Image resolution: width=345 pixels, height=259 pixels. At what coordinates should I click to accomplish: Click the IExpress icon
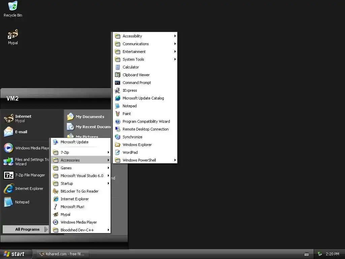pos(118,90)
